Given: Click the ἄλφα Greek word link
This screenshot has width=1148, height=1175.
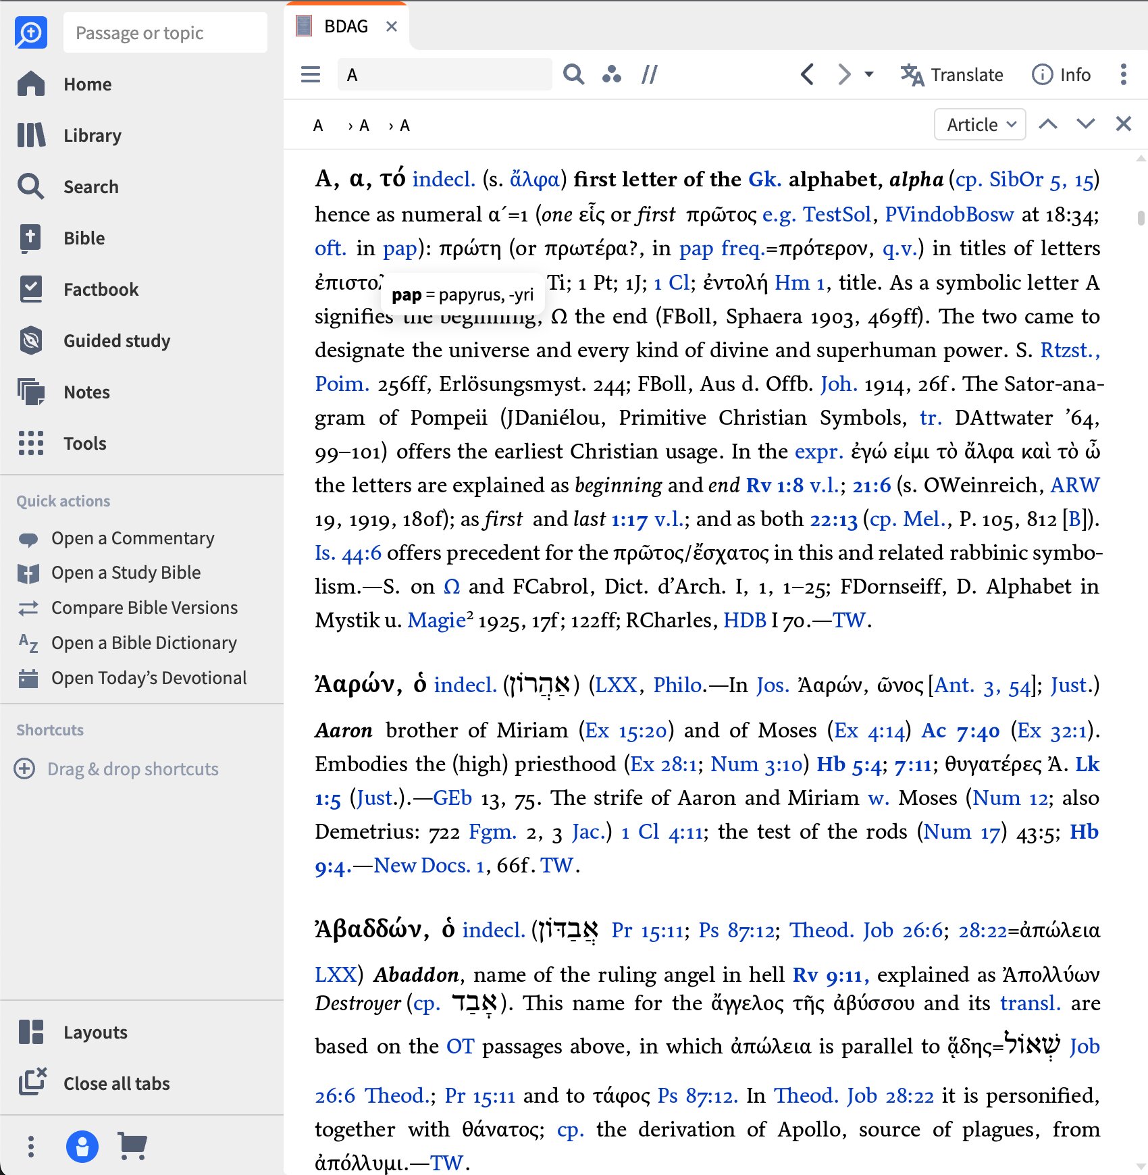Looking at the screenshot, I should (x=535, y=180).
